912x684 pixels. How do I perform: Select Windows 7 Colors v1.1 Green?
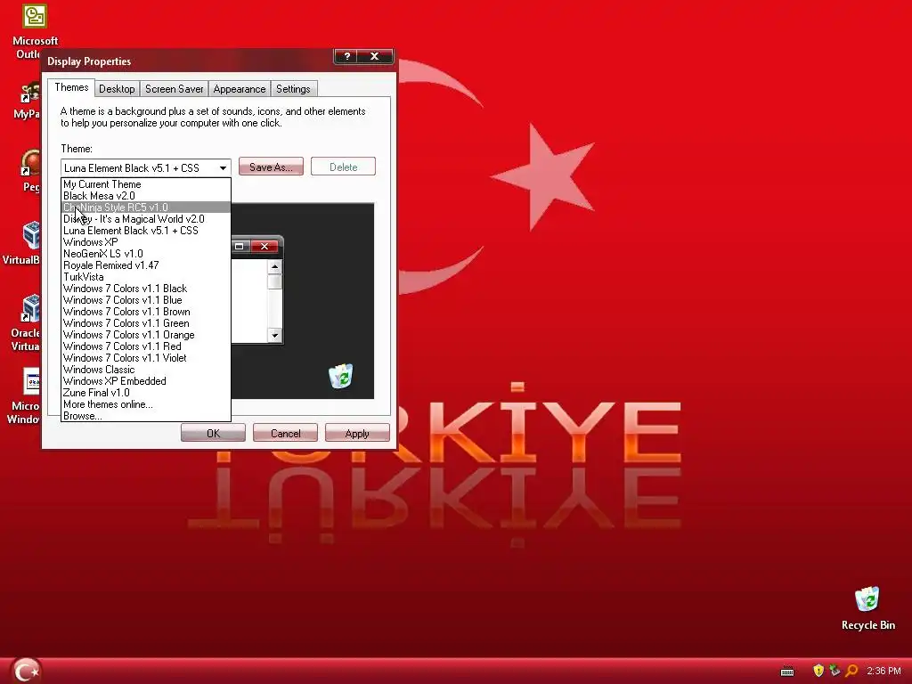[146, 323]
